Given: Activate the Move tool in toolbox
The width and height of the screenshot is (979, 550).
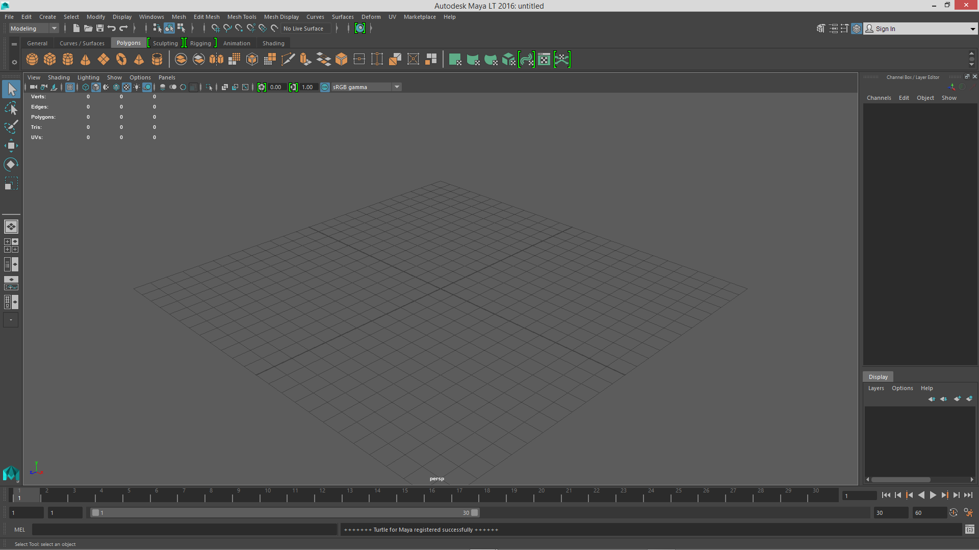Looking at the screenshot, I should coord(11,146).
